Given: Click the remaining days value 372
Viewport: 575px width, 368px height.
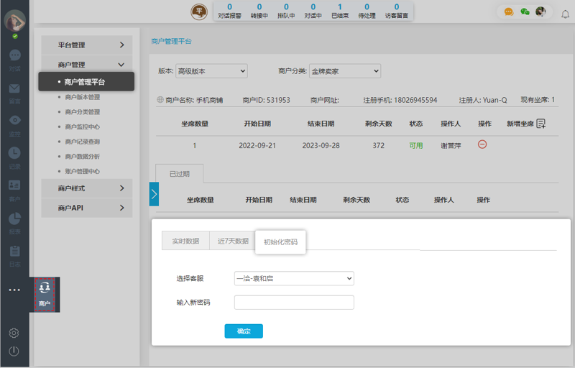Looking at the screenshot, I should coord(379,145).
